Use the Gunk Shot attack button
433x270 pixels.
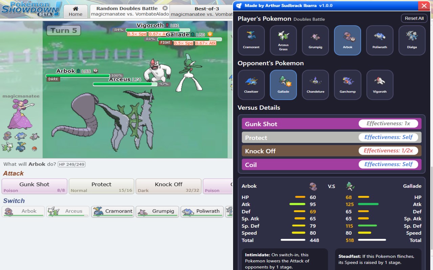(34, 186)
